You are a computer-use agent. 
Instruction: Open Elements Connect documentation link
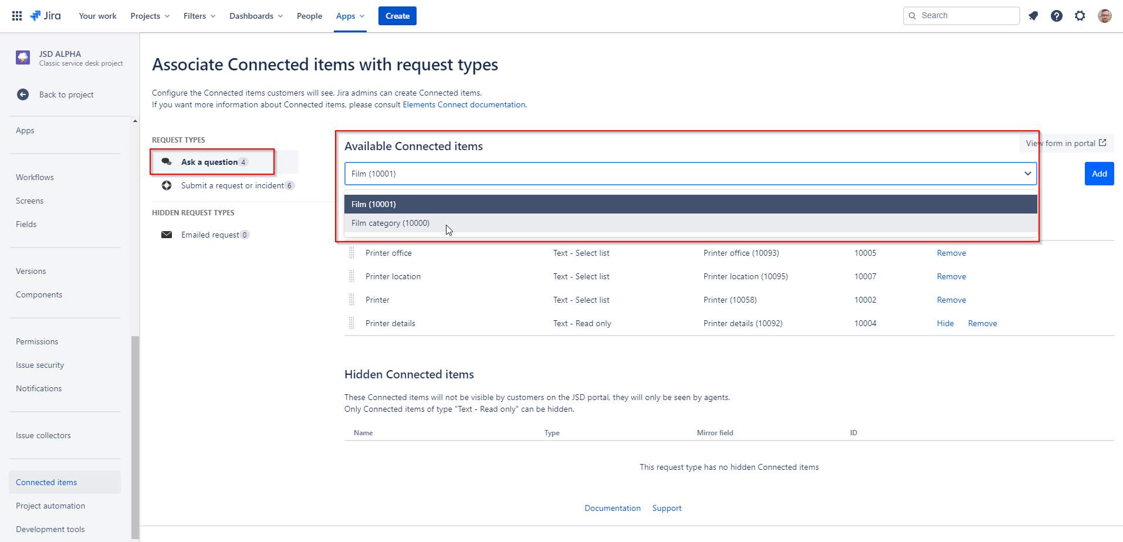click(x=464, y=104)
